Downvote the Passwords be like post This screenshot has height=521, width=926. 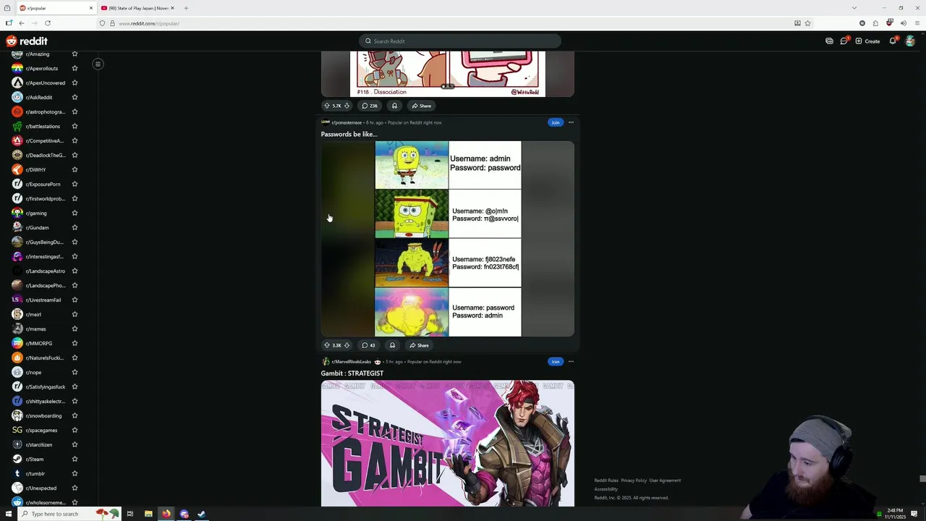347,345
